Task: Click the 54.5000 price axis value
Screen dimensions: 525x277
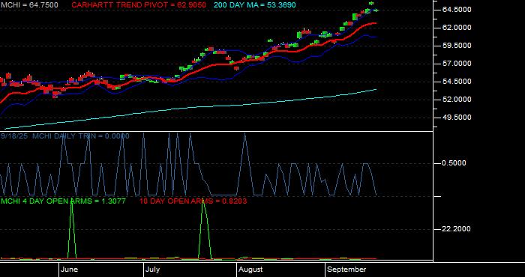Action: (457, 82)
